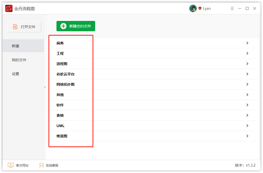Open the hamburger menu in title bar
Screen dimensions: 263x173
tap(232, 9)
